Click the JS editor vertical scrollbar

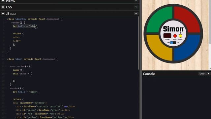(x=138, y=43)
